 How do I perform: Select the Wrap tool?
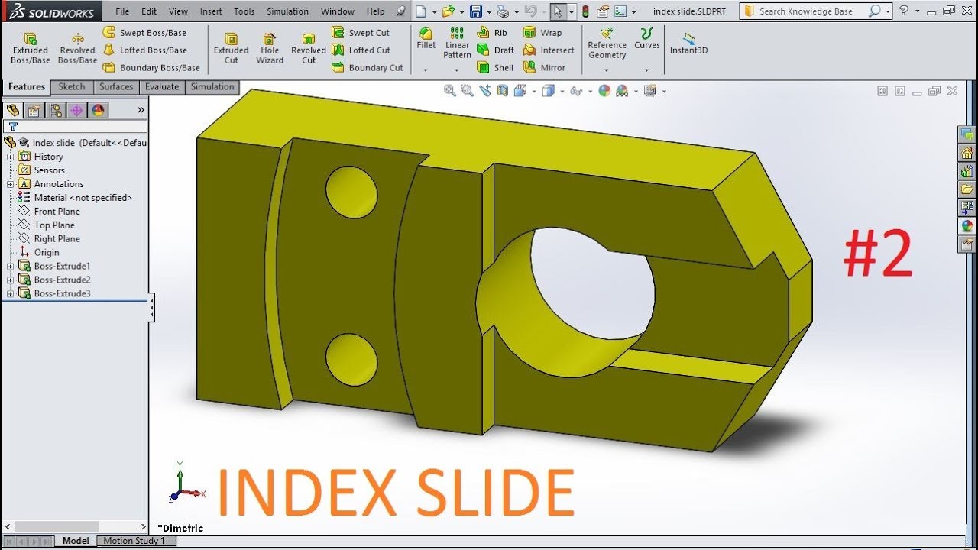542,33
